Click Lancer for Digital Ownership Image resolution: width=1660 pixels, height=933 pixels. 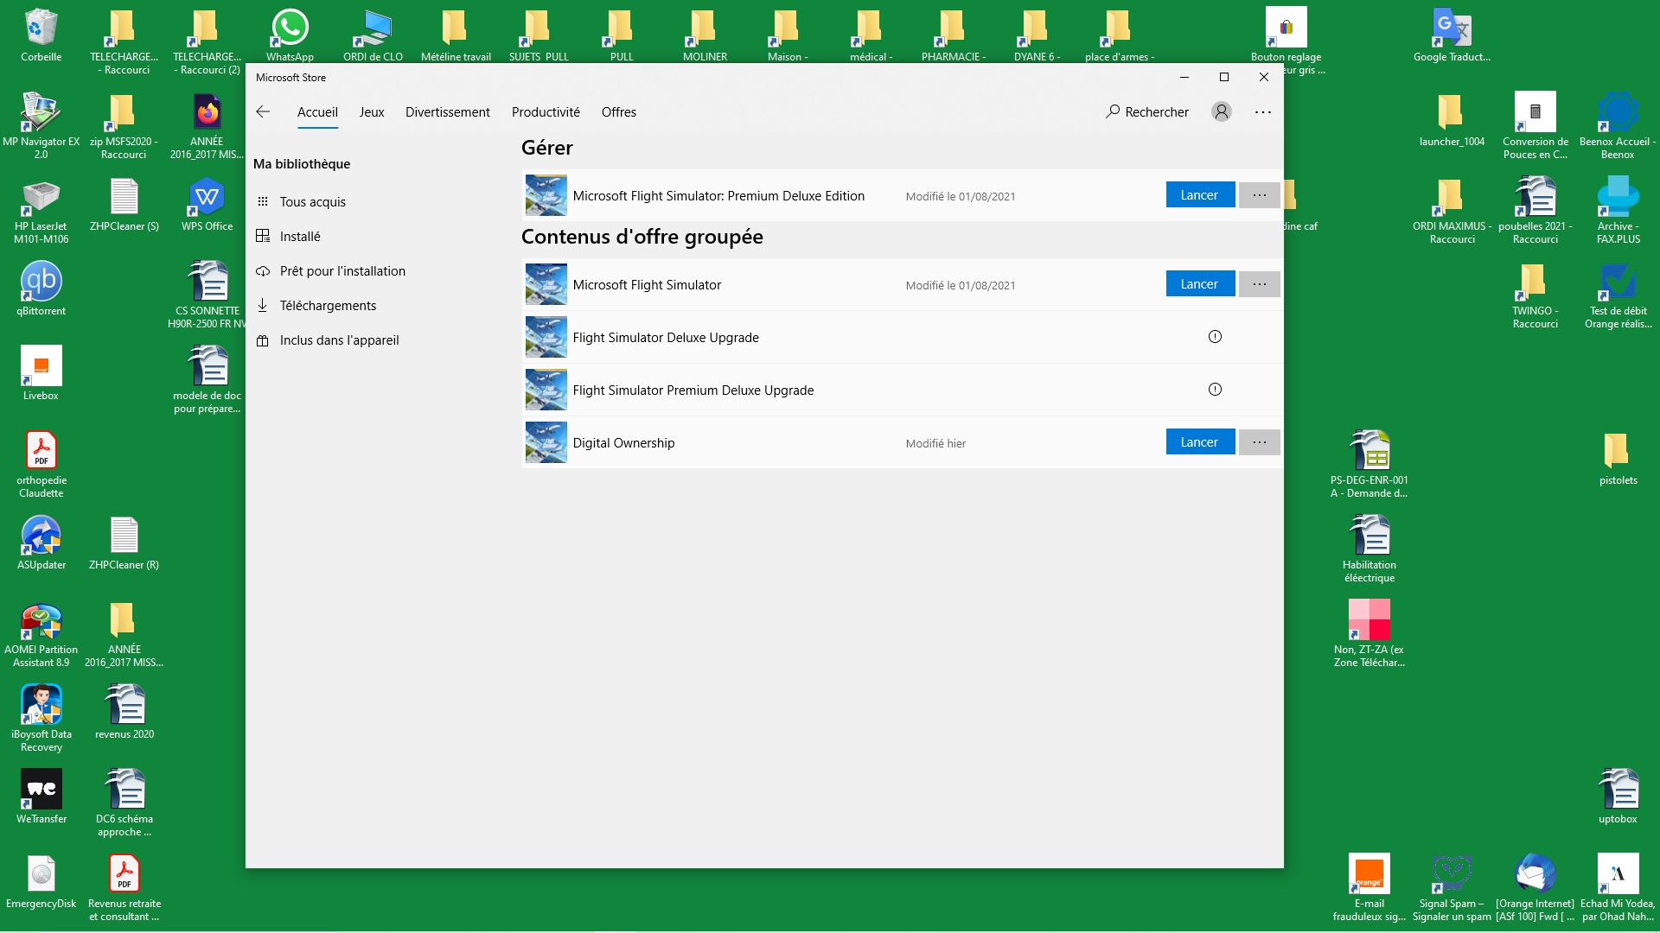tap(1200, 442)
